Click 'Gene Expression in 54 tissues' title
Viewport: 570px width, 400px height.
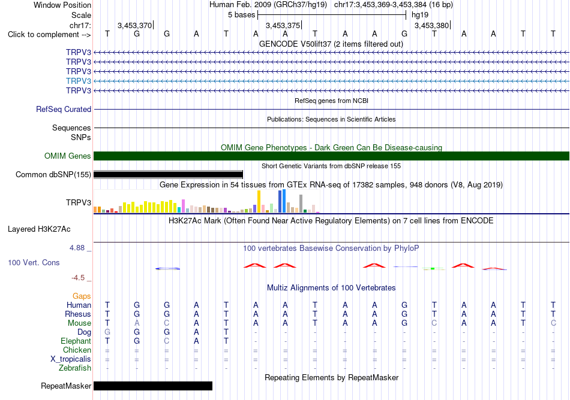pos(331,185)
